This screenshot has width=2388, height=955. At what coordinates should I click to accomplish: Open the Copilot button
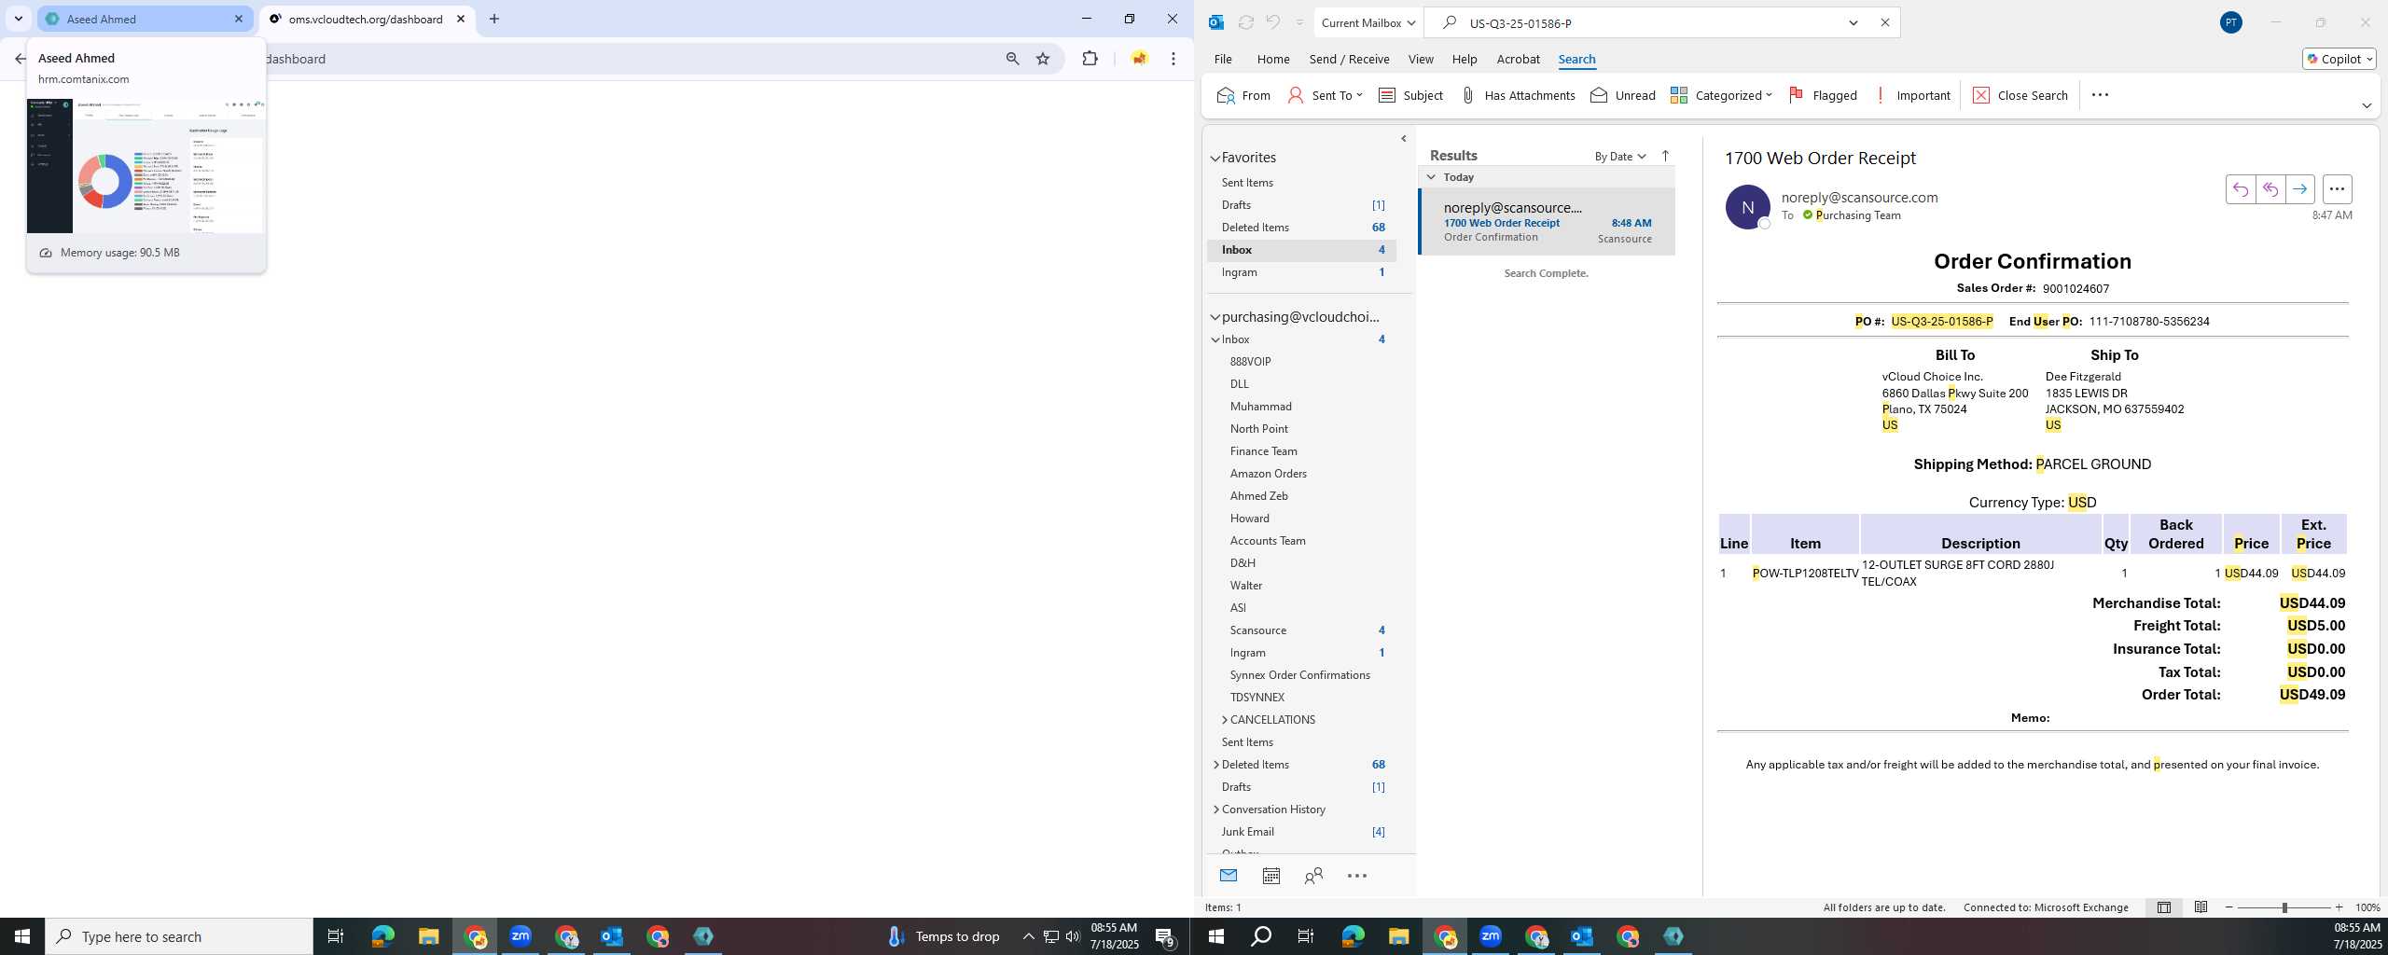point(2339,59)
